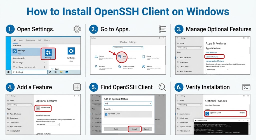
Task: Click Cancel in Add an optional feature
Action: 146,129
